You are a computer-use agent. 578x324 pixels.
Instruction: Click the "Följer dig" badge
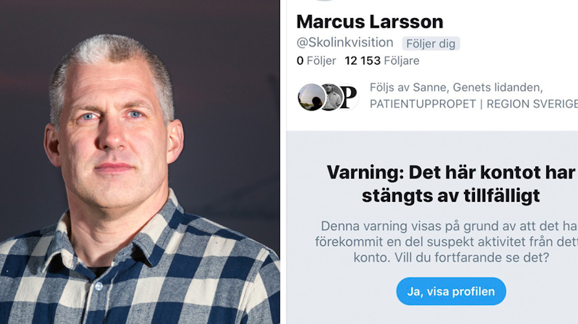(431, 44)
